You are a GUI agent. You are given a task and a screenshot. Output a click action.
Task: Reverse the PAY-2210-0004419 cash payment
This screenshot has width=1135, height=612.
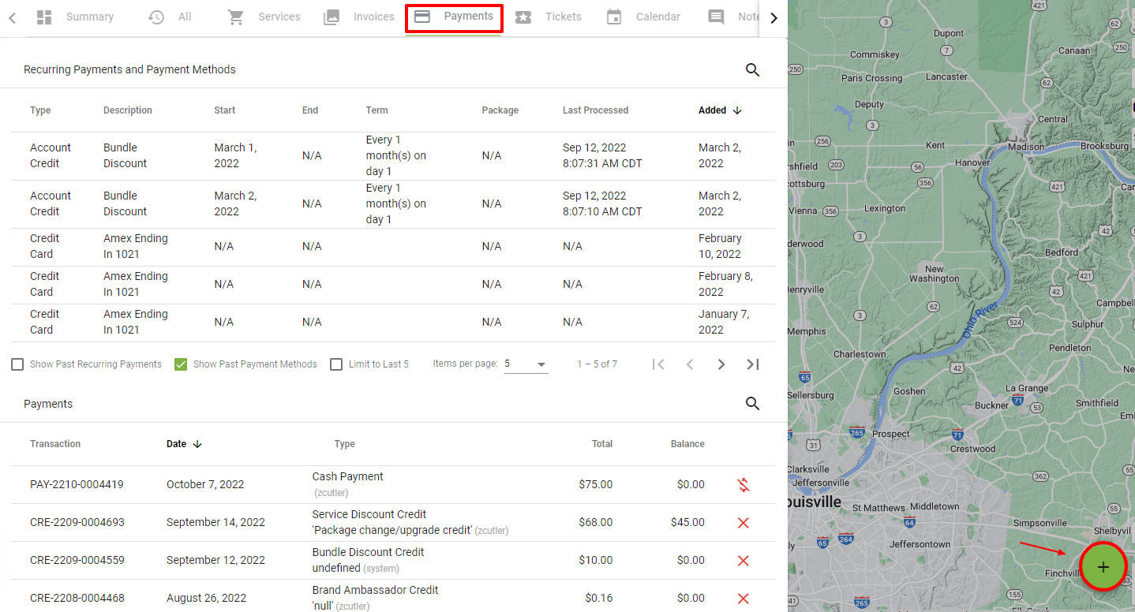point(743,485)
